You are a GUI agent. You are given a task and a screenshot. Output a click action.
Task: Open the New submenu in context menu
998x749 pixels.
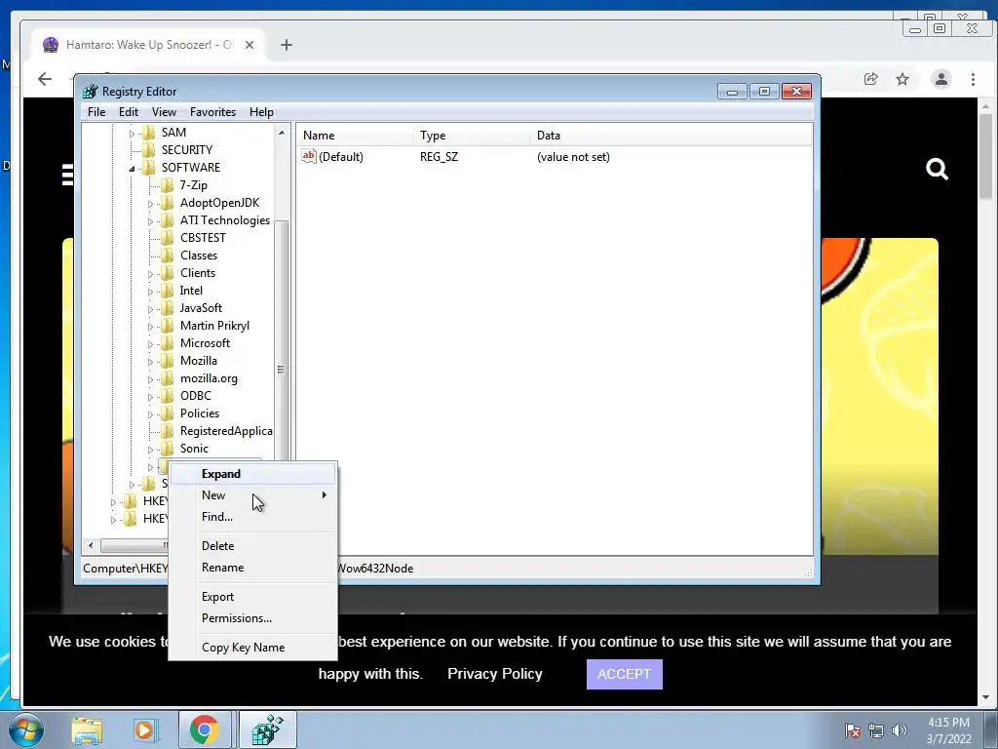(x=252, y=495)
